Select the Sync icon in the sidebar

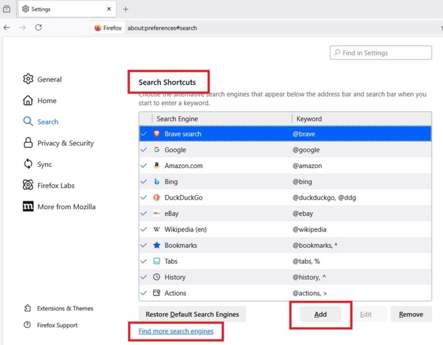point(28,164)
